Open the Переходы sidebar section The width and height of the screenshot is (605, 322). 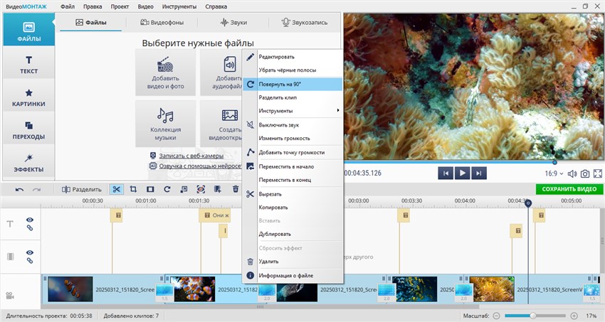[28, 130]
